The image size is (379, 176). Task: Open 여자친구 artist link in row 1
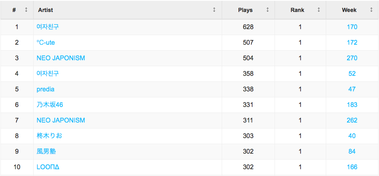coord(48,27)
